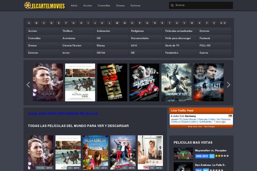The image size is (257, 171).
Task: Click the ElCartelMovies film reel logo
Action: [x=45, y=6]
